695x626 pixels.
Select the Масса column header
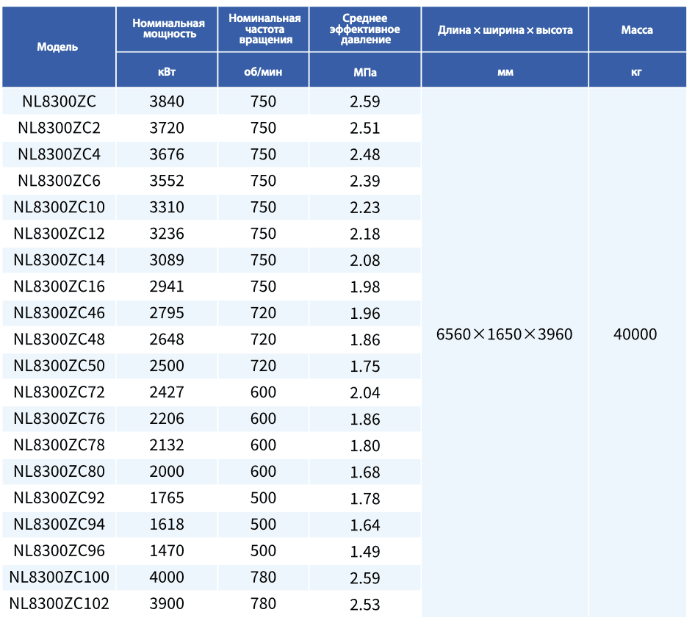coord(636,30)
